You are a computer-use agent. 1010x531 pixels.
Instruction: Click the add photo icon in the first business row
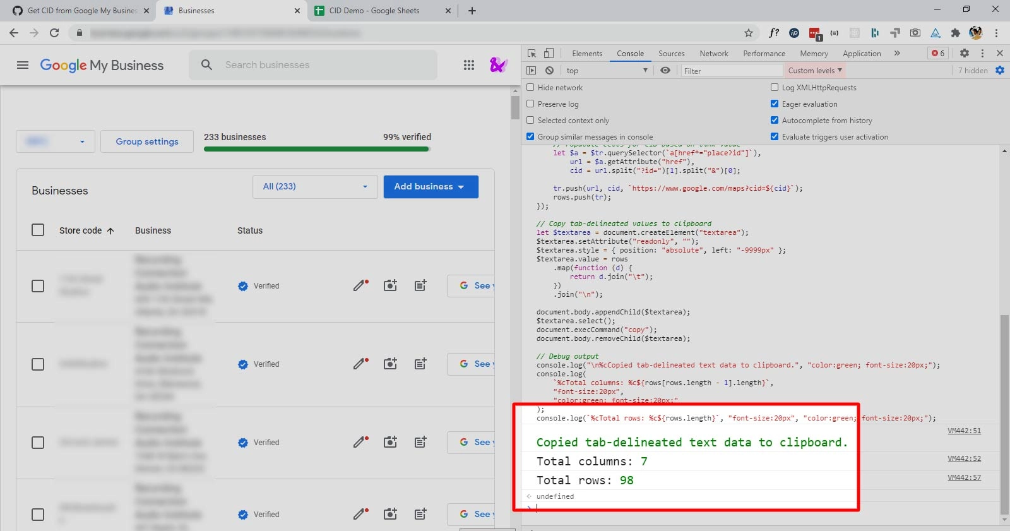tap(391, 285)
